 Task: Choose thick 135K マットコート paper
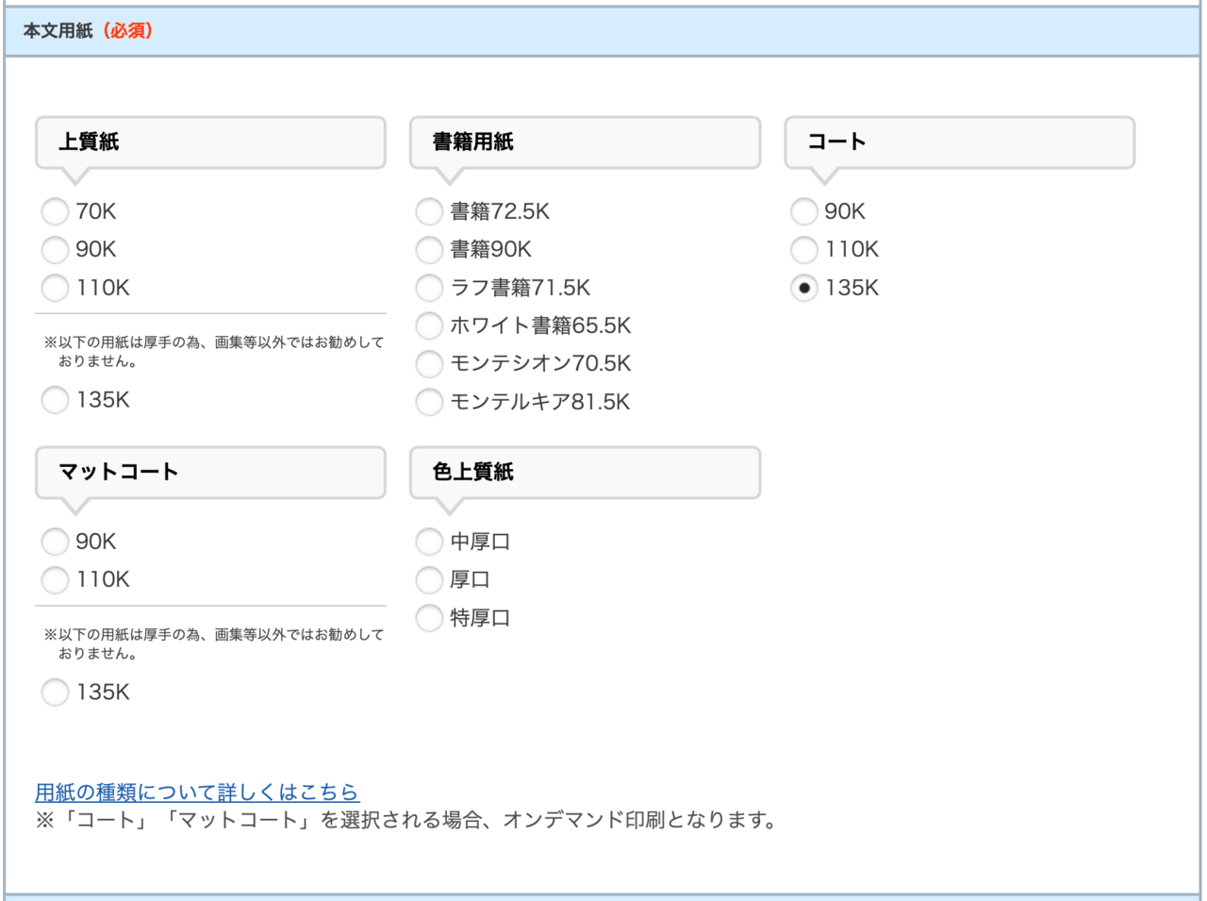click(55, 692)
